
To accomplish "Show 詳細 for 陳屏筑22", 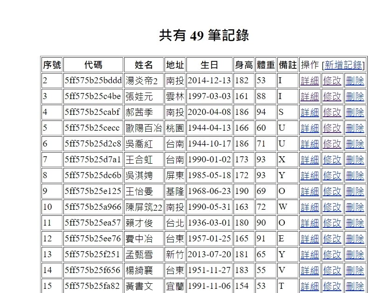I will pyautogui.click(x=310, y=207).
